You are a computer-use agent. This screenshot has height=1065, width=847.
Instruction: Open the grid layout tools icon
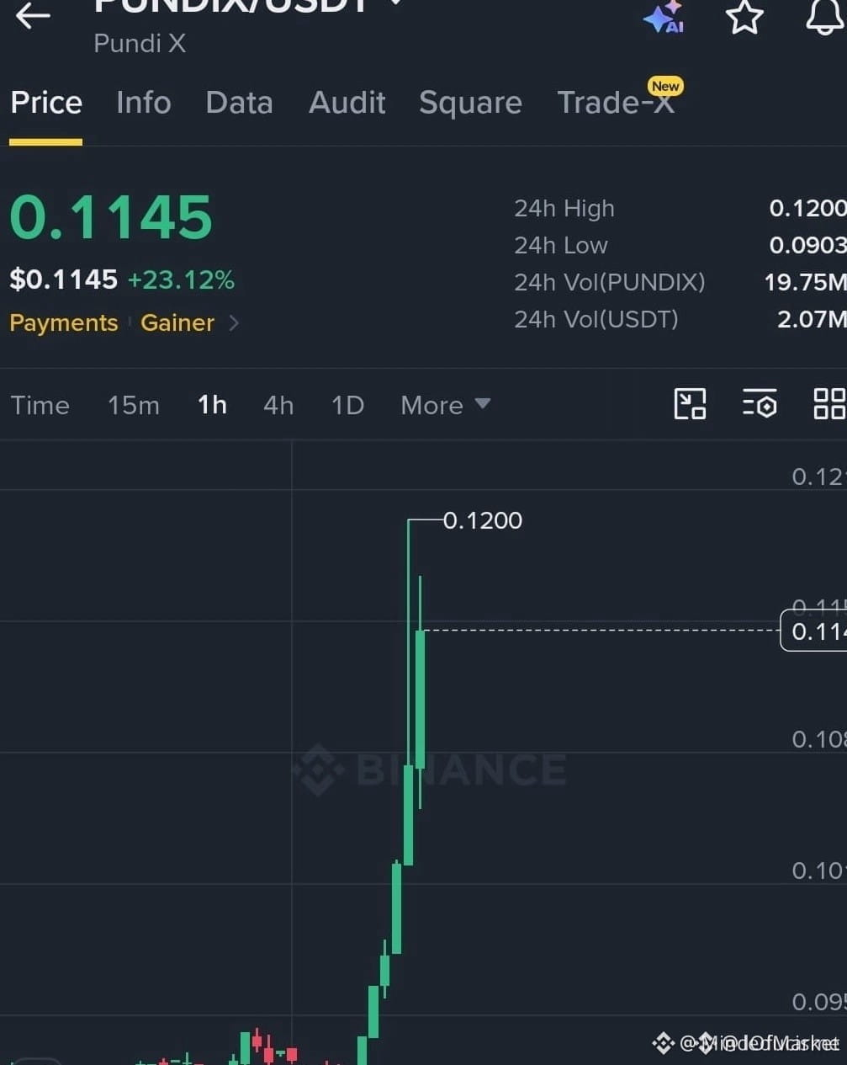pyautogui.click(x=829, y=404)
